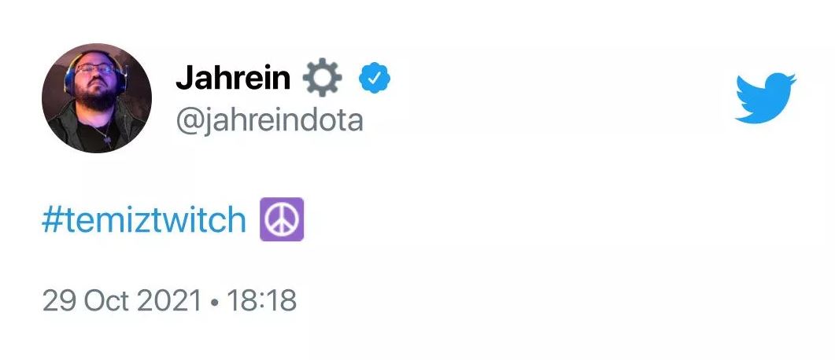This screenshot has height=360, width=835.
Task: Open the #temiztwitch hashtag
Action: click(144, 221)
